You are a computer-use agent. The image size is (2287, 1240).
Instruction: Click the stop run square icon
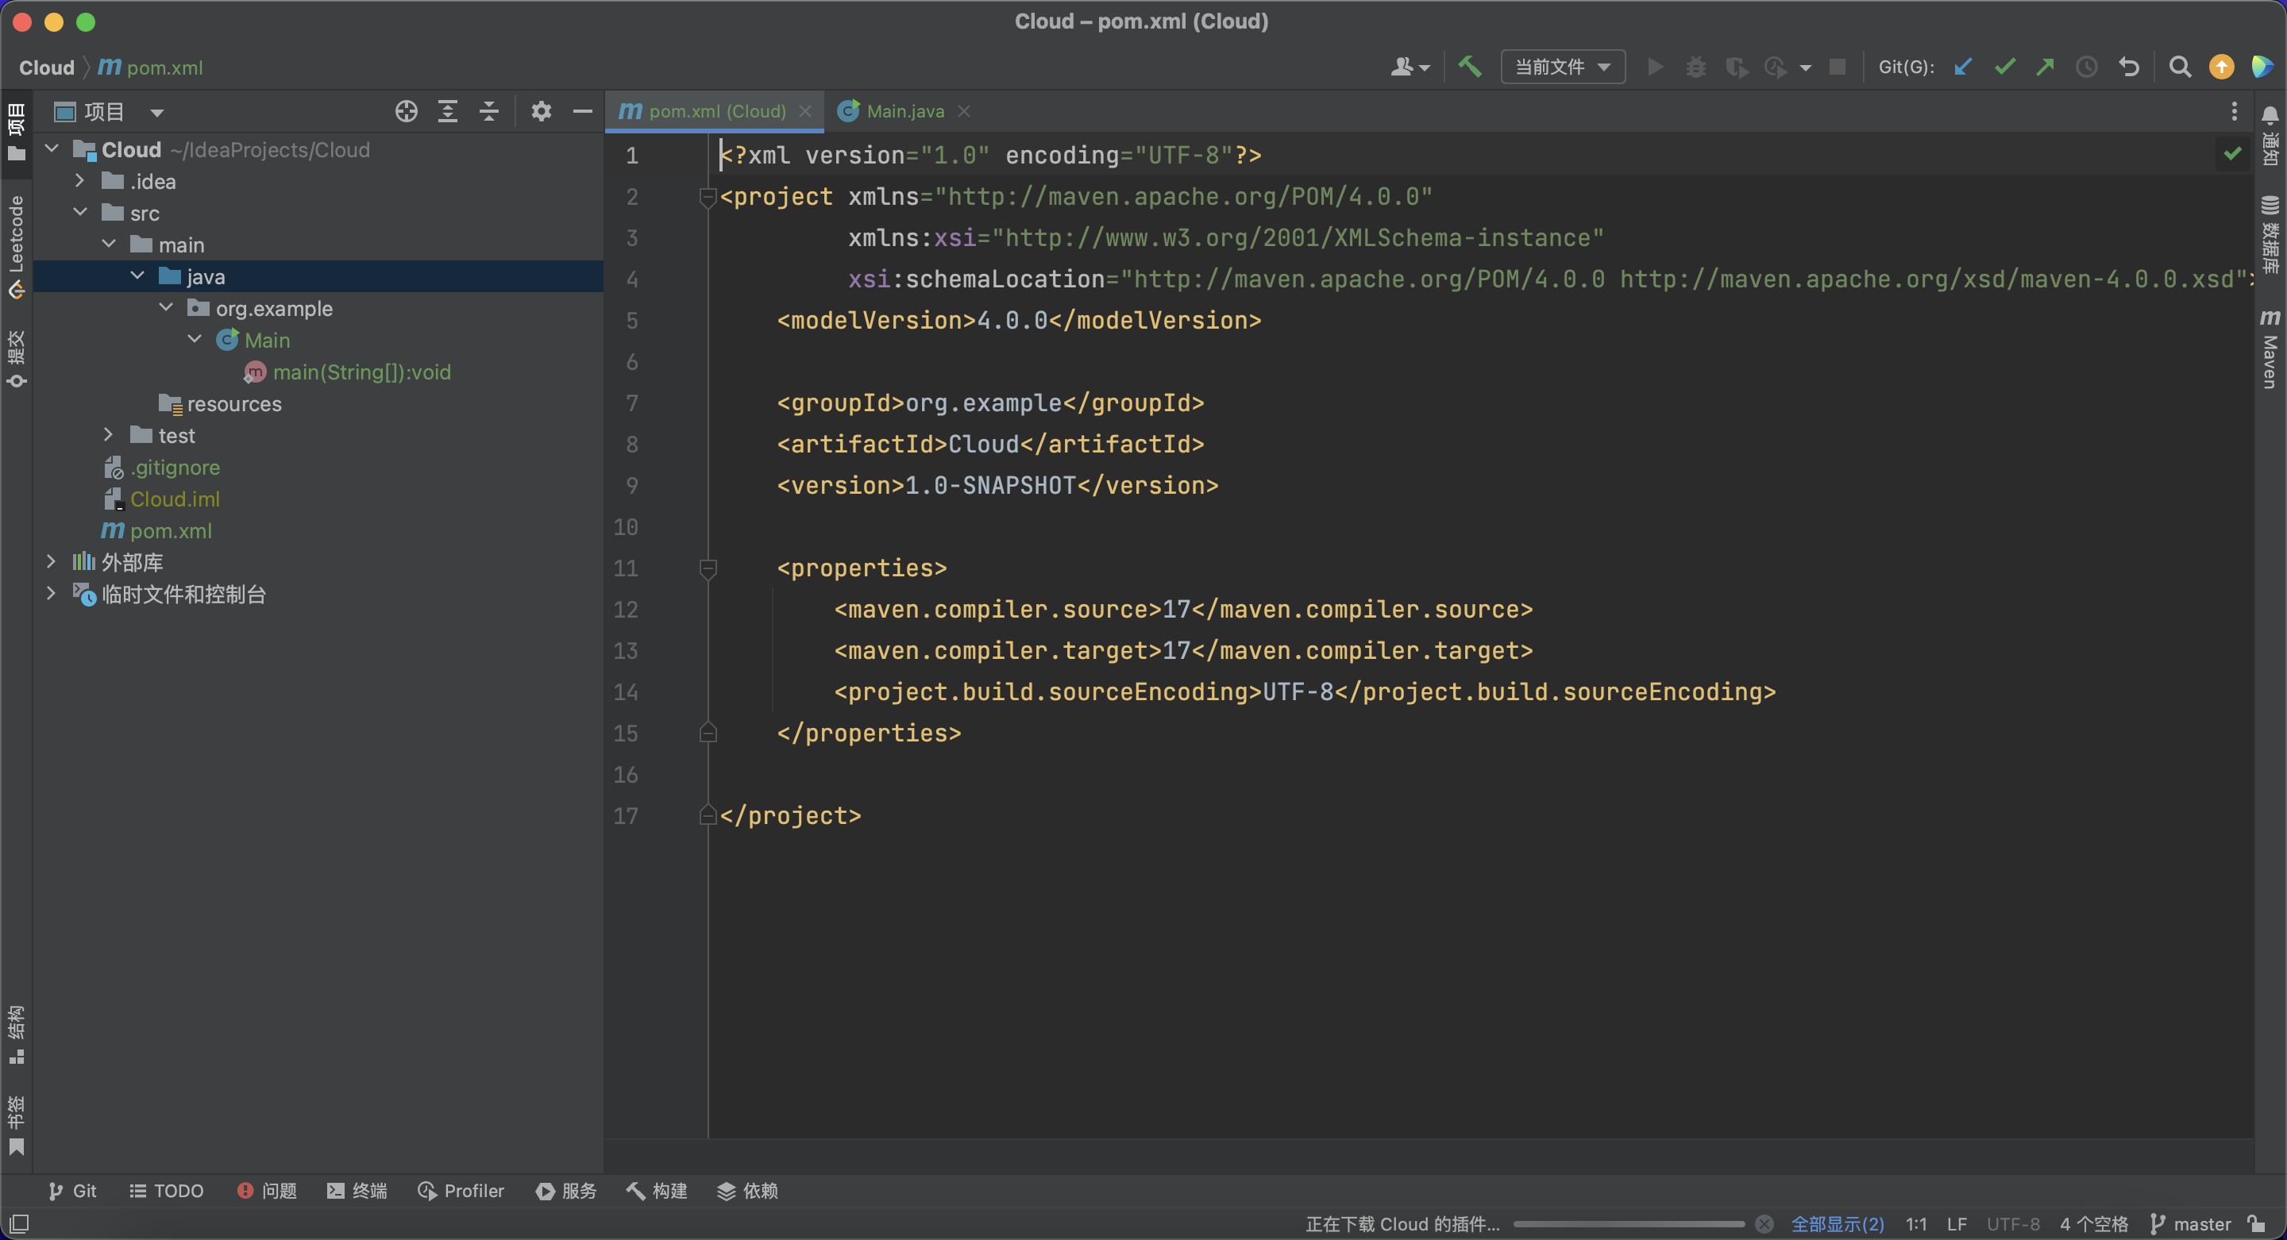click(1838, 67)
